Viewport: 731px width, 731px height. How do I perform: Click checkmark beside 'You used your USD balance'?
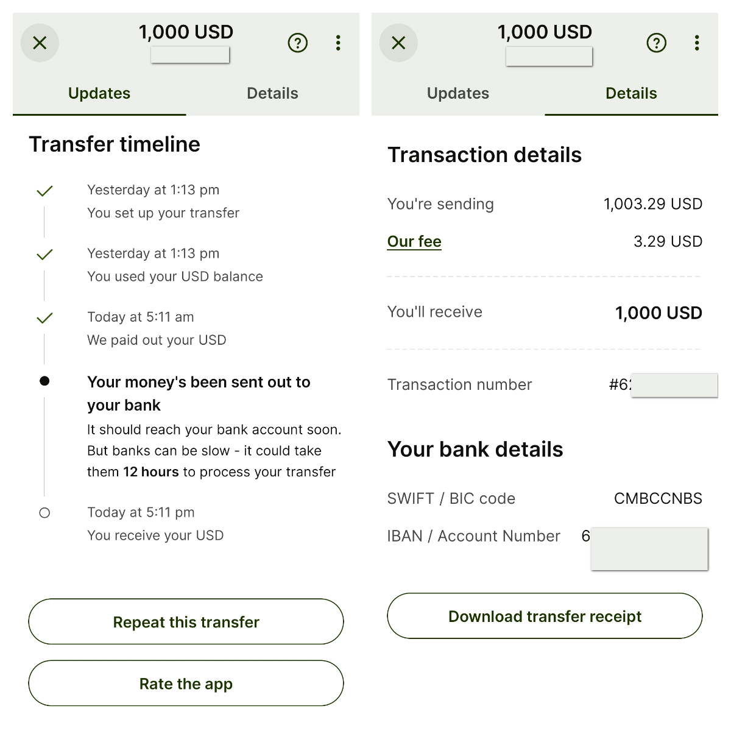point(44,254)
